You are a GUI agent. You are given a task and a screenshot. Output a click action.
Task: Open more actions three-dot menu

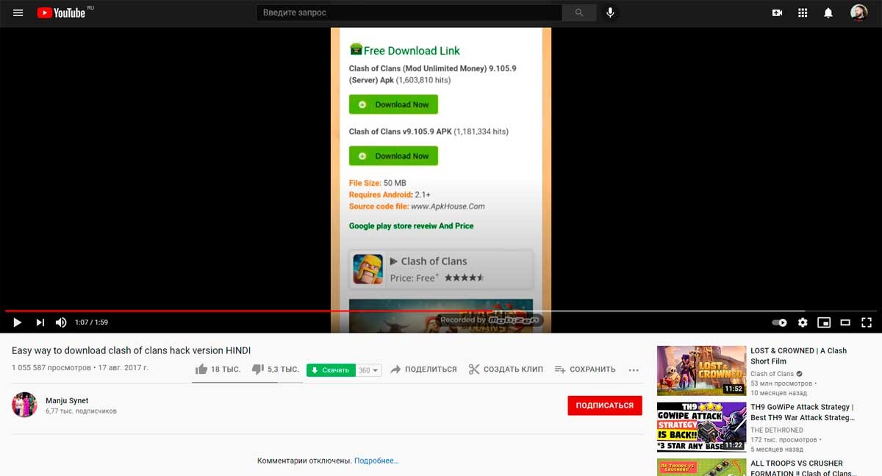click(634, 369)
